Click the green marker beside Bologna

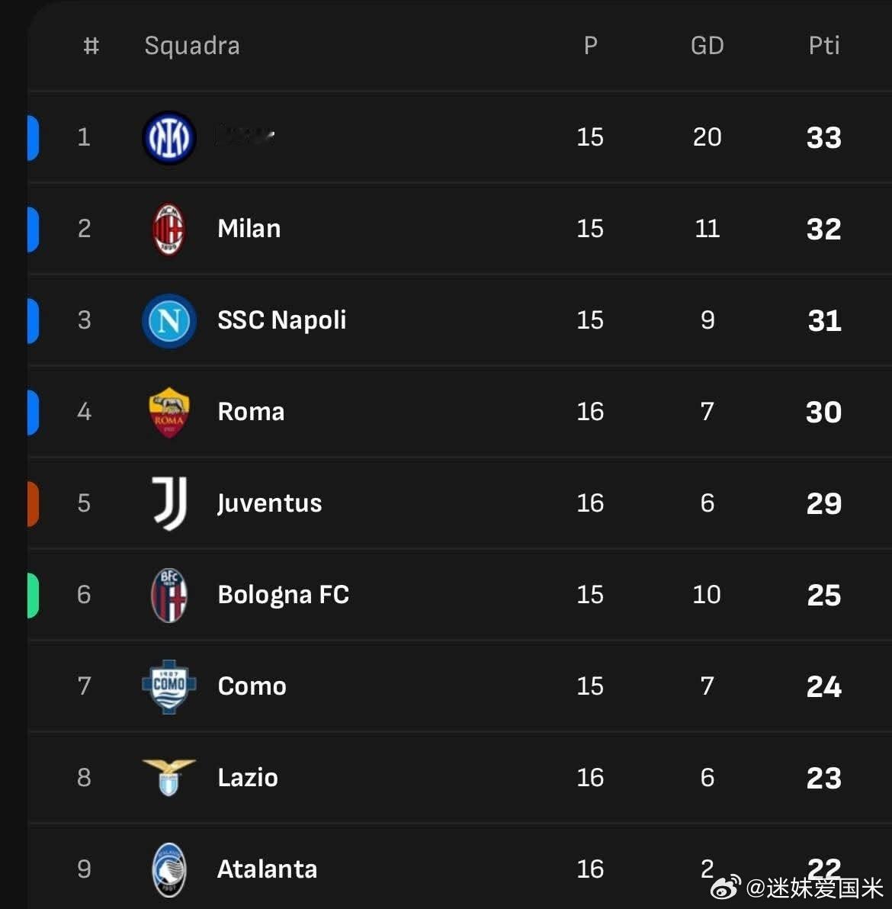[x=33, y=596]
